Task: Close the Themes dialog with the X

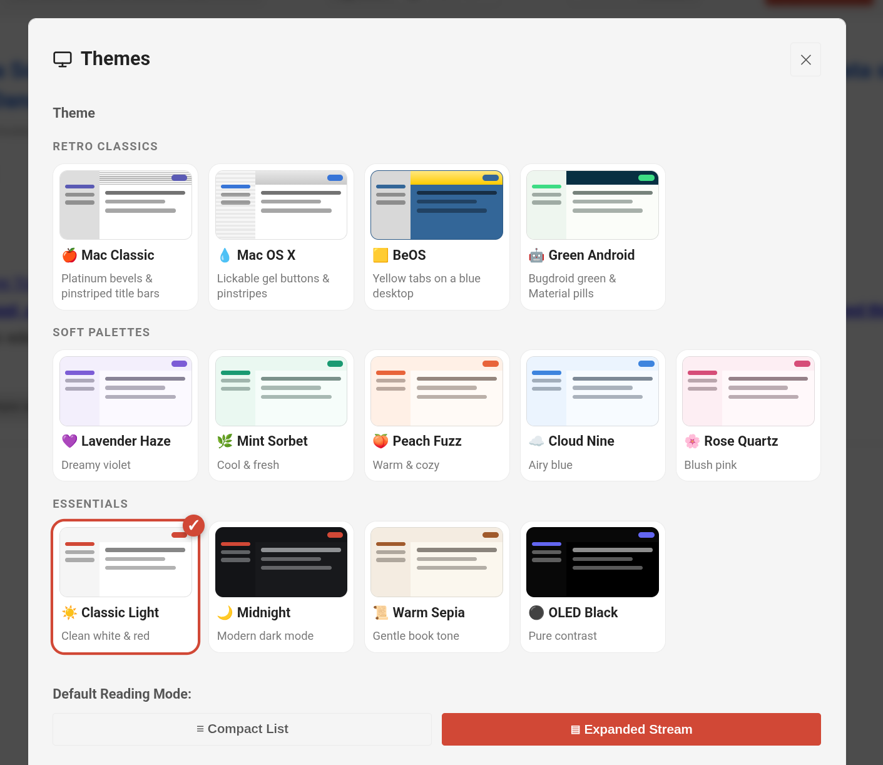Action: (x=806, y=59)
